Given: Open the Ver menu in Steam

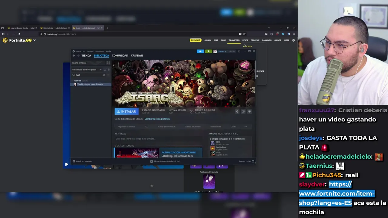Looking at the screenshot, I should [84, 51].
